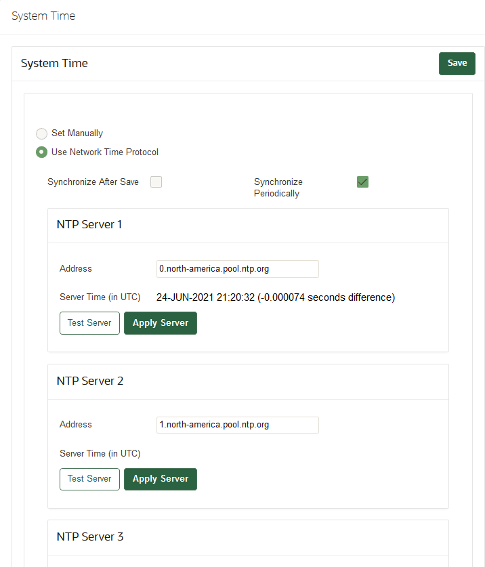485x567 pixels.
Task: Click the NTP Server 1 panel header
Action: [x=89, y=224]
